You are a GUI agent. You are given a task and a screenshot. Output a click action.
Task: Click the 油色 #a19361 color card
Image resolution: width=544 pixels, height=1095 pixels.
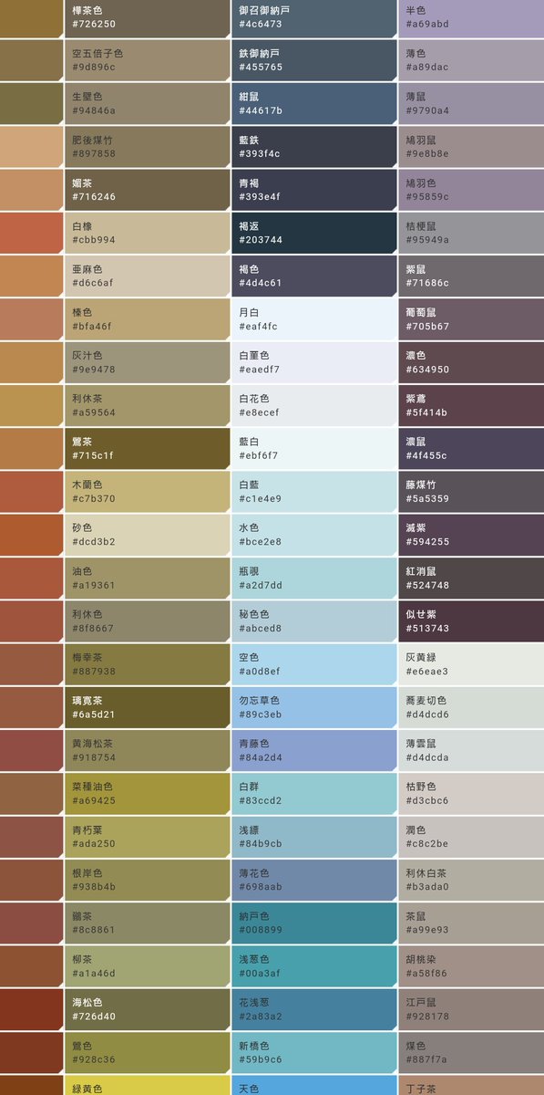[147, 578]
